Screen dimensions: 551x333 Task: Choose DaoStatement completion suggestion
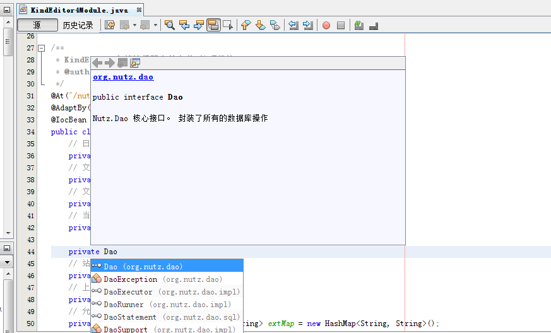point(167,317)
